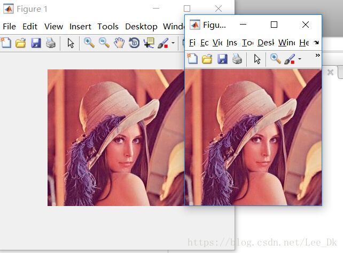The image size is (343, 253).
Task: Minimize the front figure window
Action: 243,25
